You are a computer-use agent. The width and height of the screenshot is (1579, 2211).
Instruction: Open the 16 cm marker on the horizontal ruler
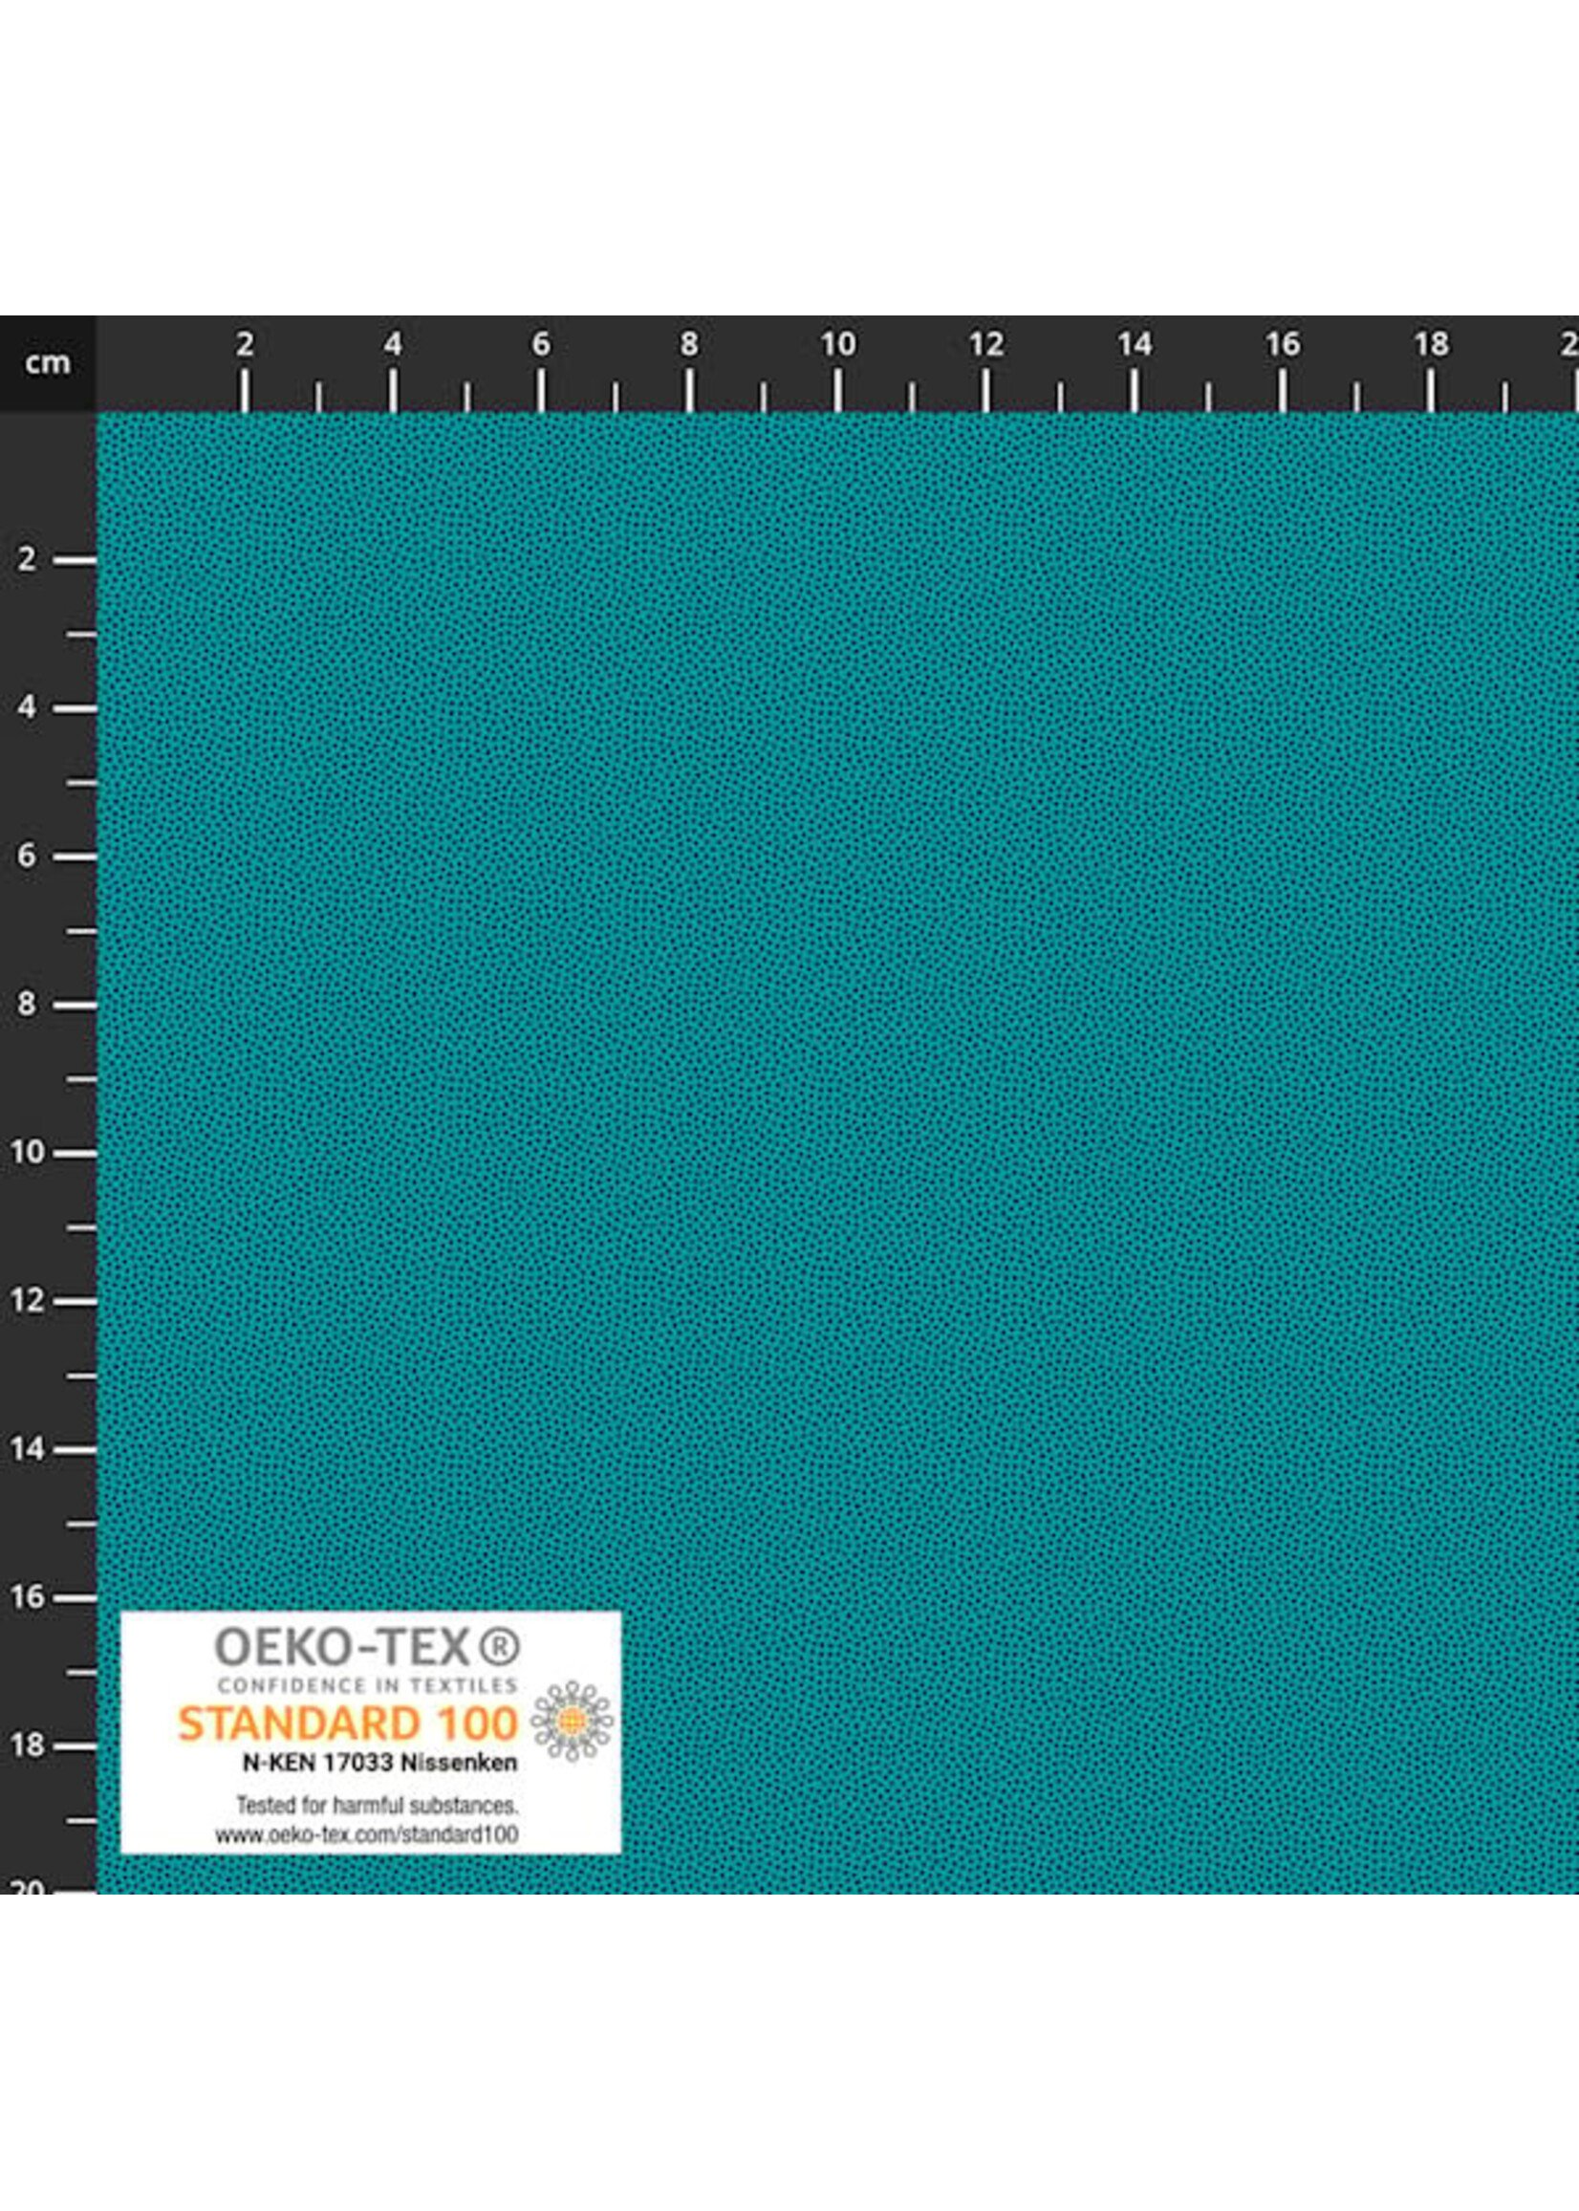pos(1284,342)
